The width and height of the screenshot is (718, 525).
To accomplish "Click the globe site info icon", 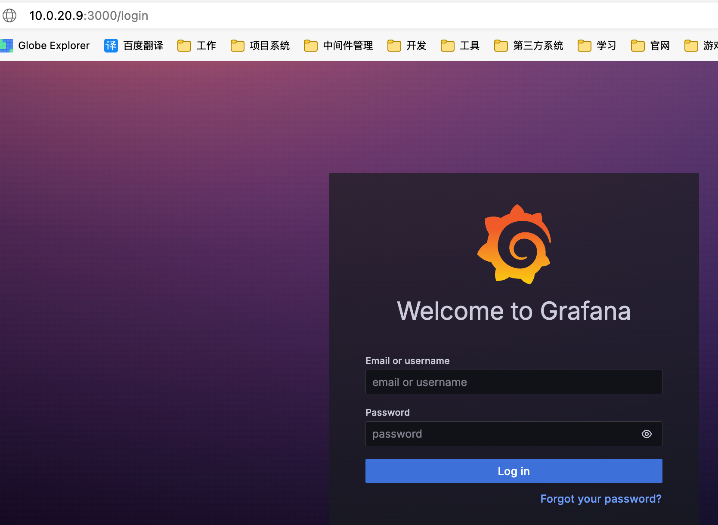I will tap(9, 15).
